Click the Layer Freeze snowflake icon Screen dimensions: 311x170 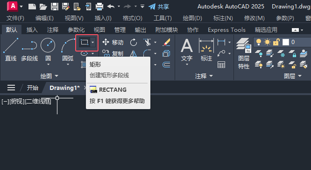(281, 53)
